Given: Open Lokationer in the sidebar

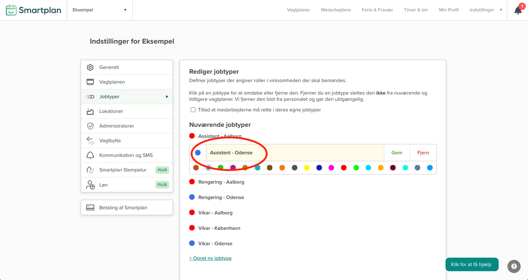Looking at the screenshot, I should (111, 111).
